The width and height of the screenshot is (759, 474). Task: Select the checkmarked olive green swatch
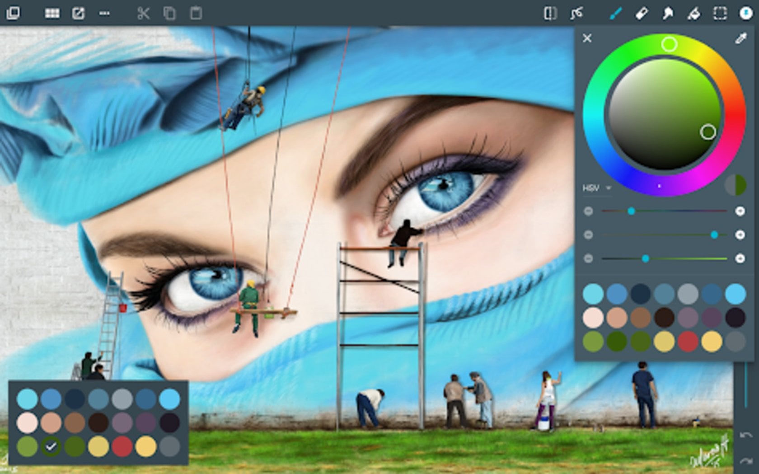tap(52, 447)
